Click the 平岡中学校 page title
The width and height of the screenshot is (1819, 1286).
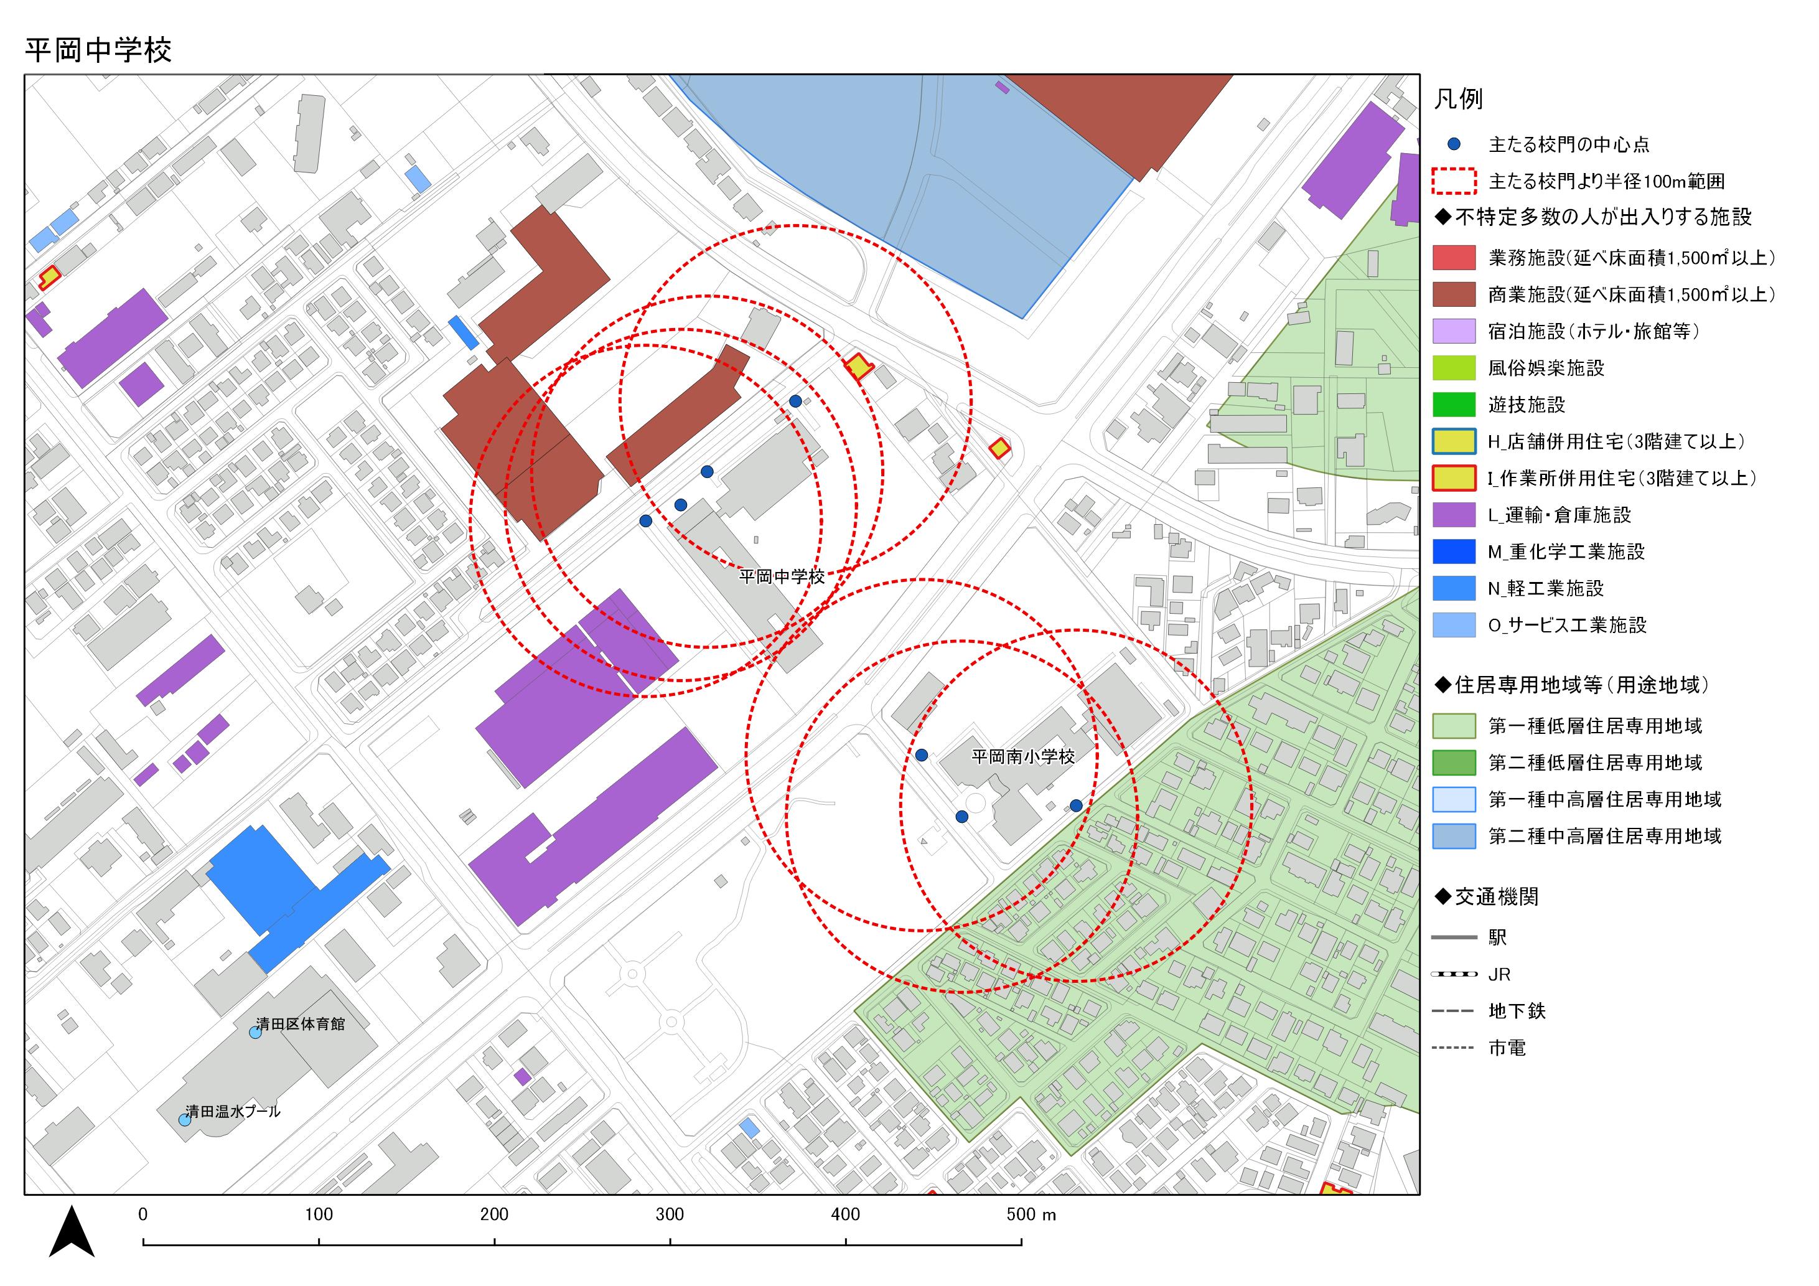pyautogui.click(x=98, y=50)
